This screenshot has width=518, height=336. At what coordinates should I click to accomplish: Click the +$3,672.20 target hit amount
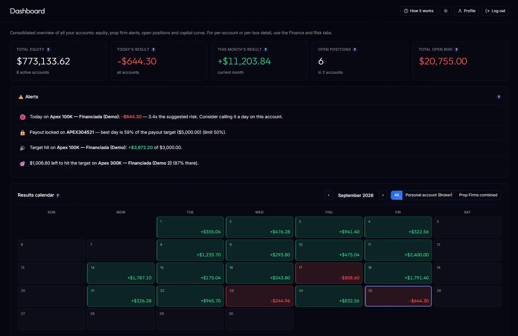point(141,147)
